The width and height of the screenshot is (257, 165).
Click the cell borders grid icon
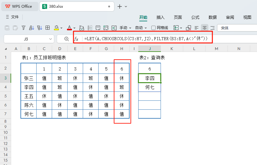pyautogui.click(x=47, y=28)
